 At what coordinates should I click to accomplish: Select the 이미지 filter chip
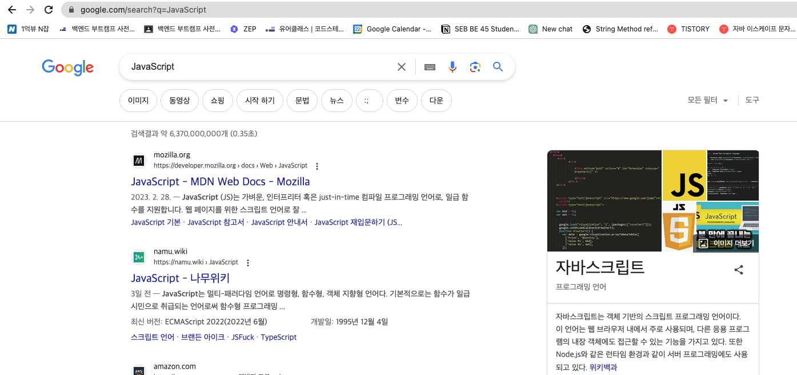click(x=138, y=101)
